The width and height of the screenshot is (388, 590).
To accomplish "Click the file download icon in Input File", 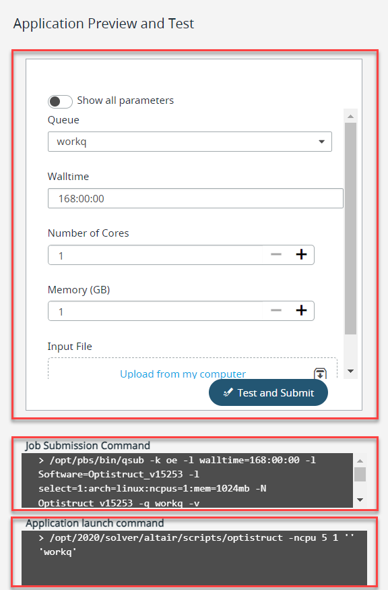I will (320, 374).
